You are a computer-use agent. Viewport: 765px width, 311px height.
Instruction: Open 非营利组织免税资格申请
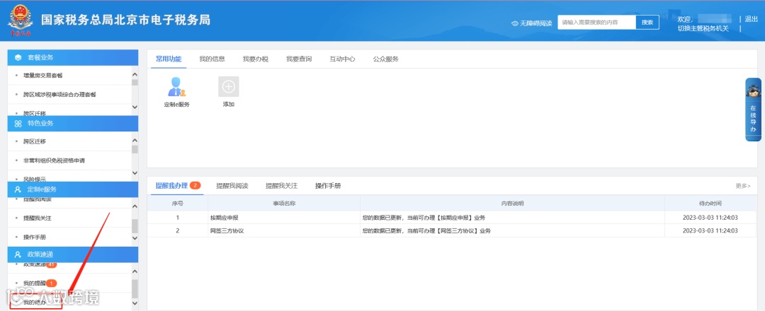click(54, 160)
